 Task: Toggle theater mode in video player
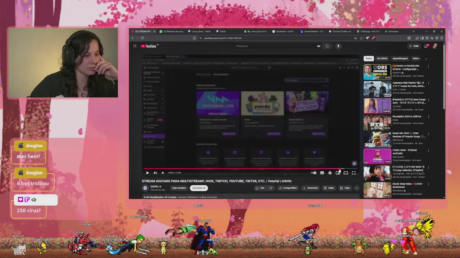346,173
